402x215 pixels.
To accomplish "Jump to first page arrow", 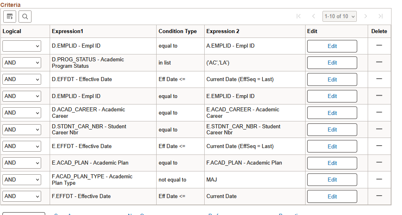I will 299,17.
